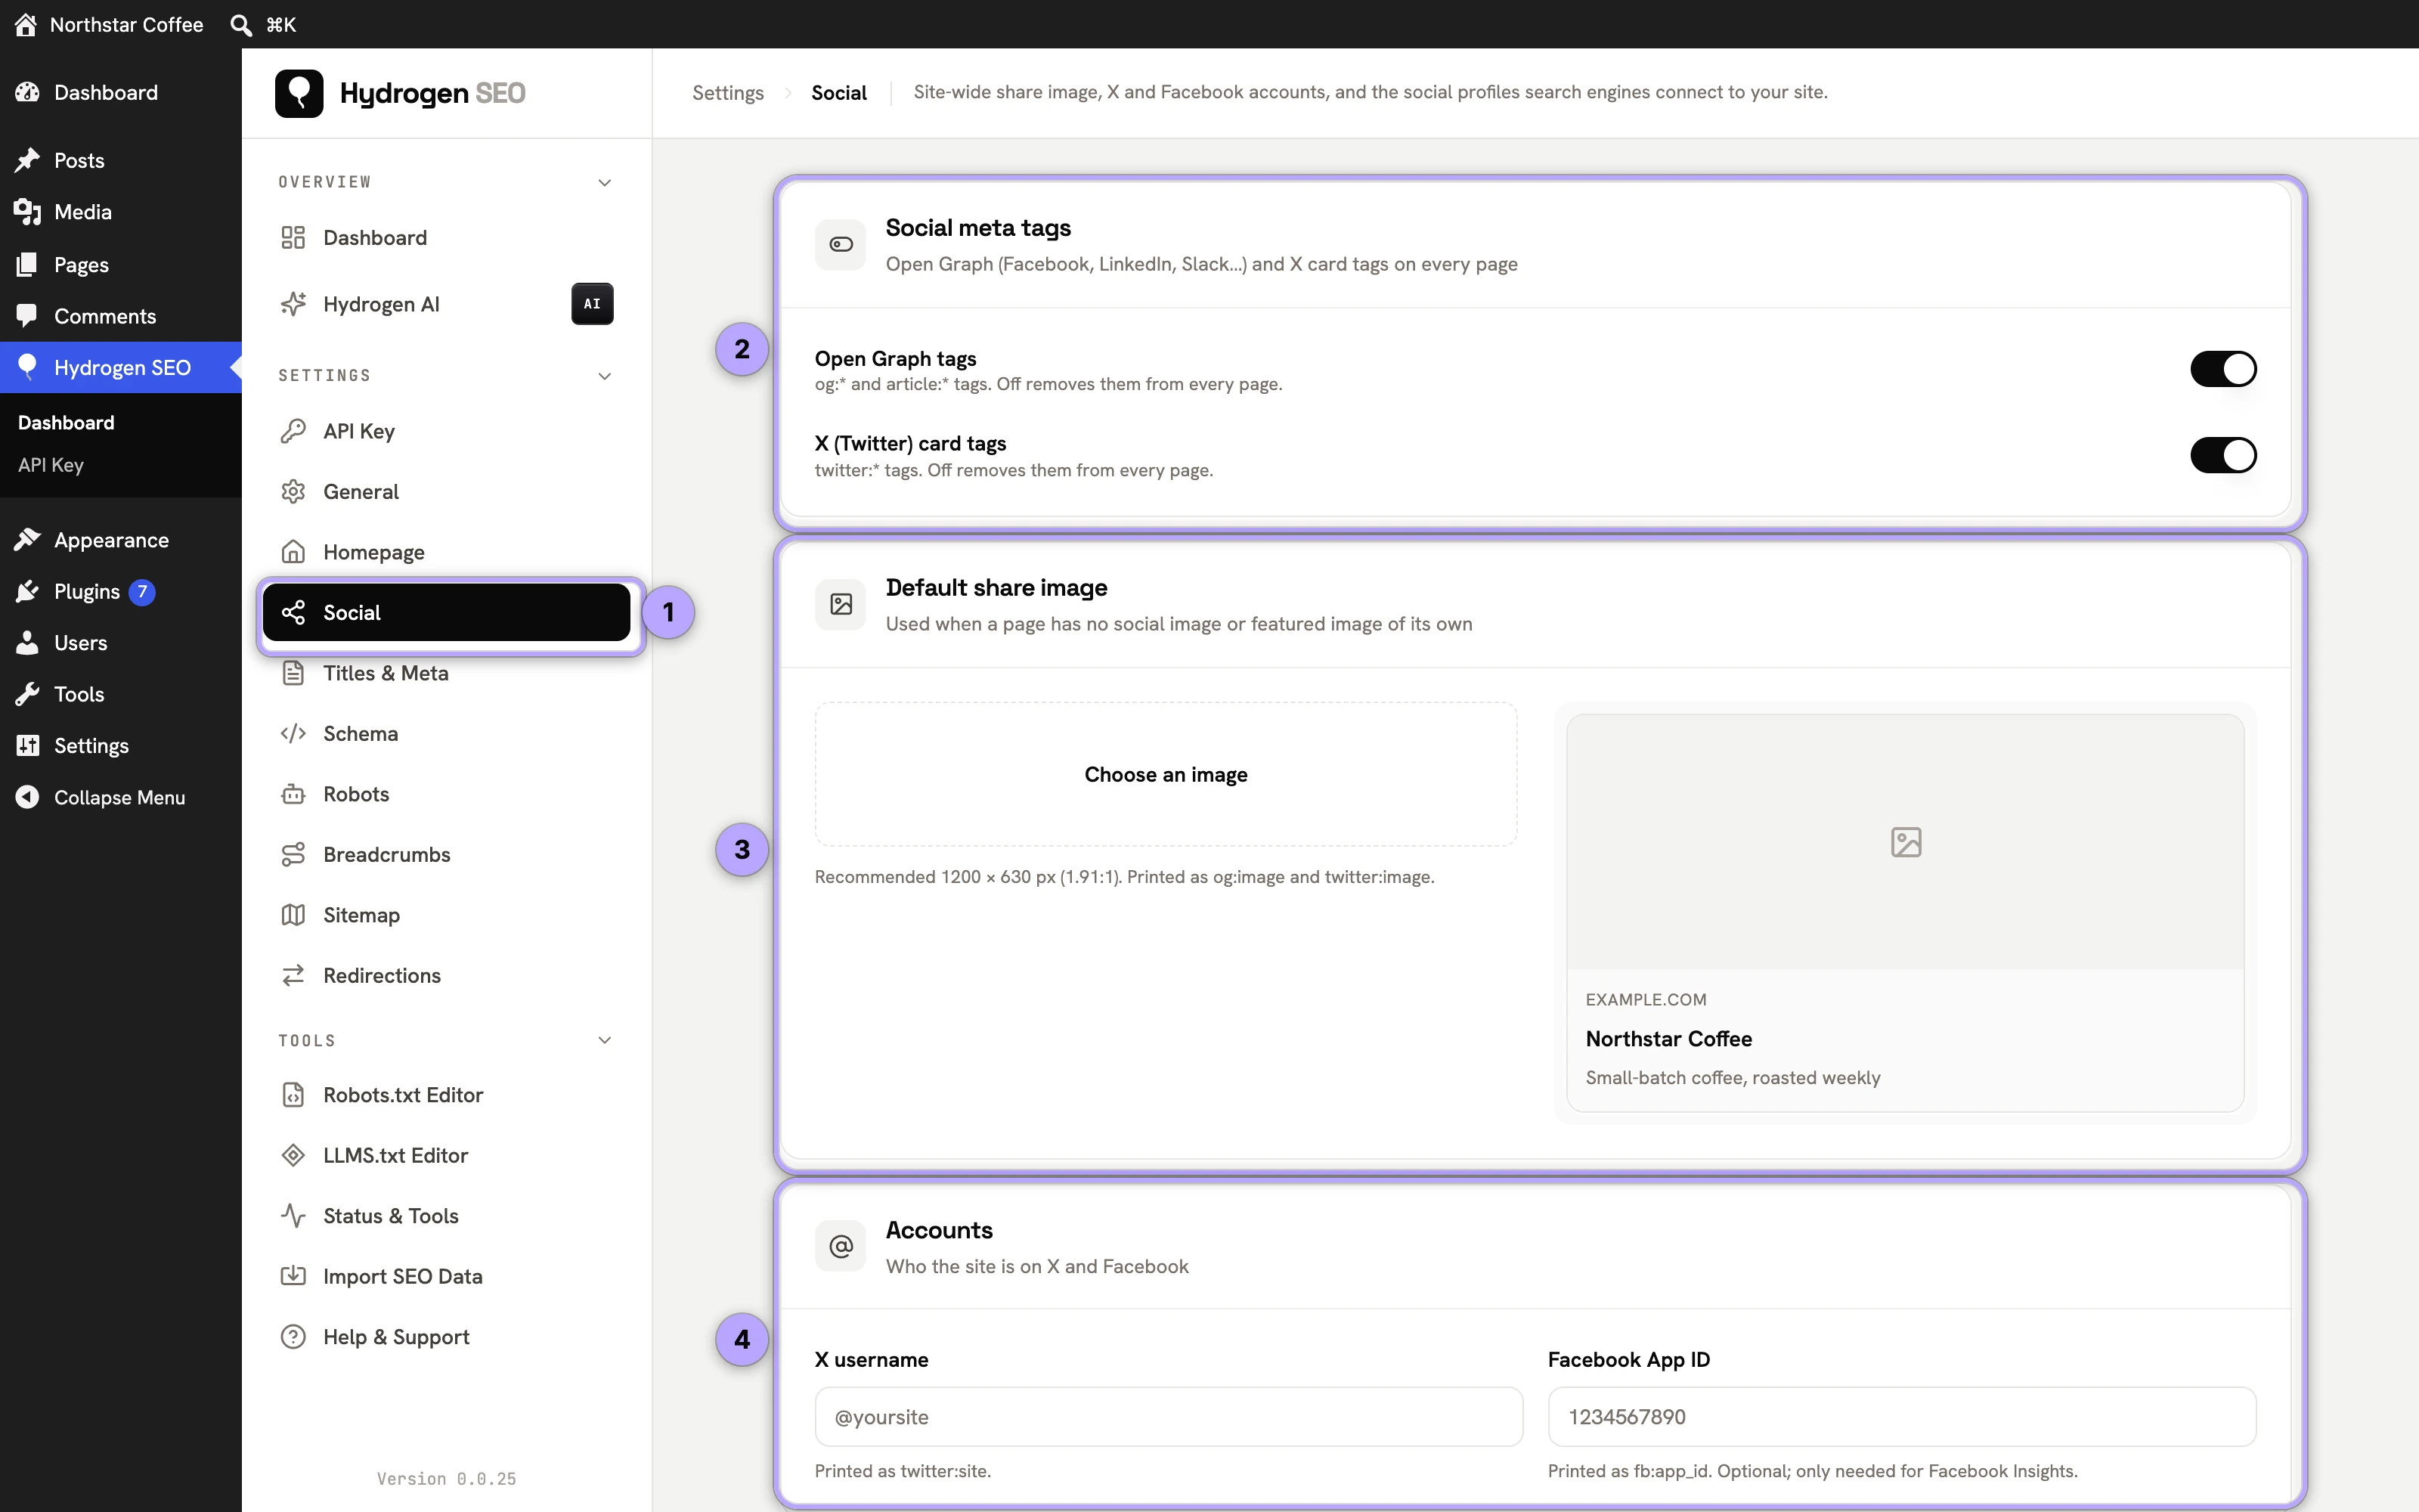Image resolution: width=2419 pixels, height=1512 pixels.
Task: Open Appearance in the admin menu
Action: (x=121, y=540)
